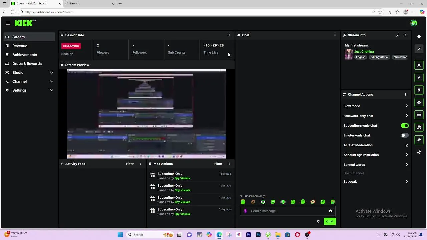
Task: Toggle the stream preview widget in right rail
Action: (419, 65)
